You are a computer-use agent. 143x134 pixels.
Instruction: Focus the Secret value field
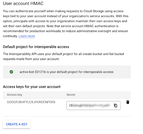tap(94, 106)
